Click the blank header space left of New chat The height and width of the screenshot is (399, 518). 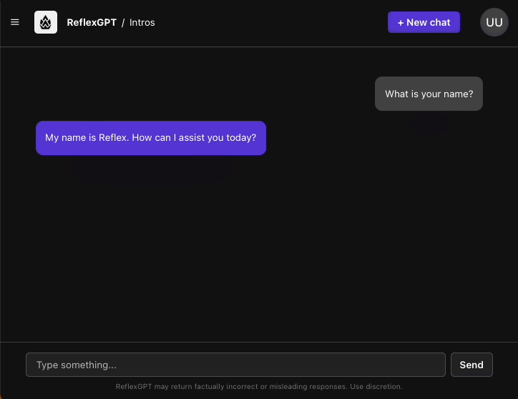click(286, 22)
